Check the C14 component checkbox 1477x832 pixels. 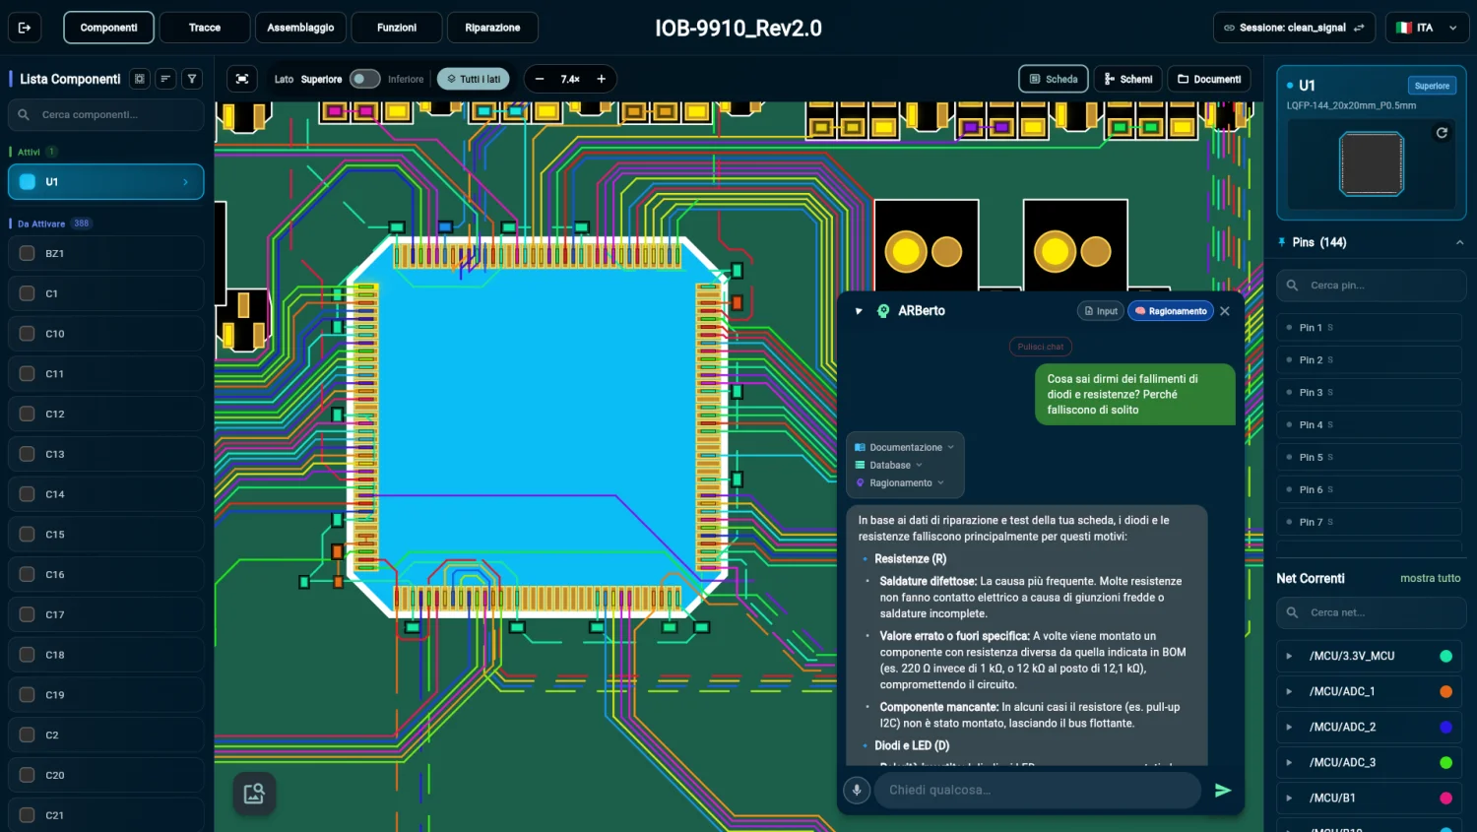[28, 494]
